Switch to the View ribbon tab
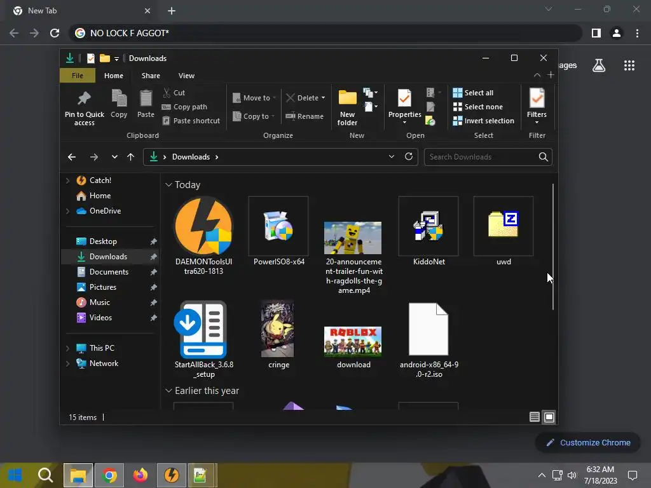 [x=186, y=76]
